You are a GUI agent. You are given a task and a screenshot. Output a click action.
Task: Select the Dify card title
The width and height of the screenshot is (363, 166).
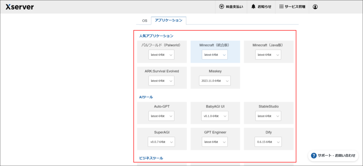[269, 132]
